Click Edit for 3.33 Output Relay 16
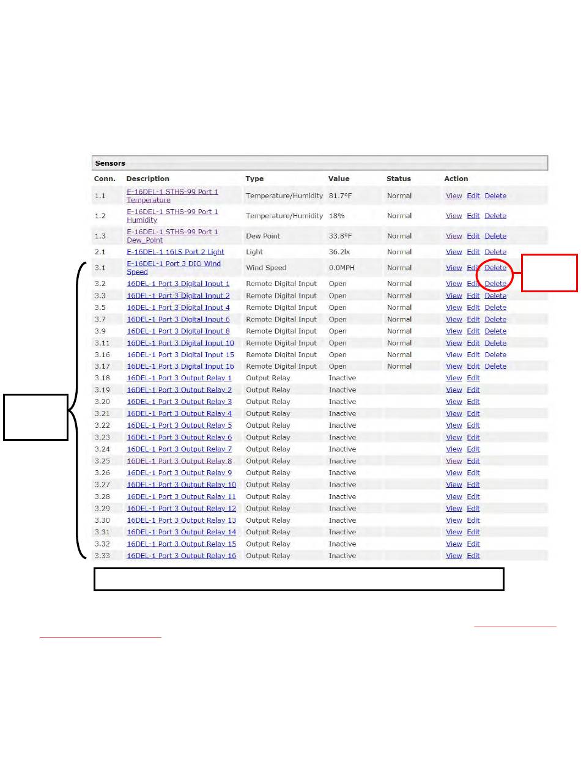Screen dimensions: 581x763 coord(473,556)
